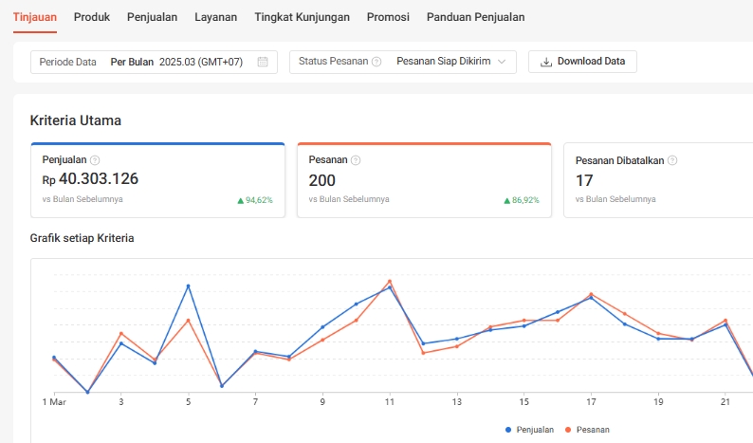Screen dimensions: 753x443
Task: Click the download arrow icon
Action: click(x=545, y=62)
